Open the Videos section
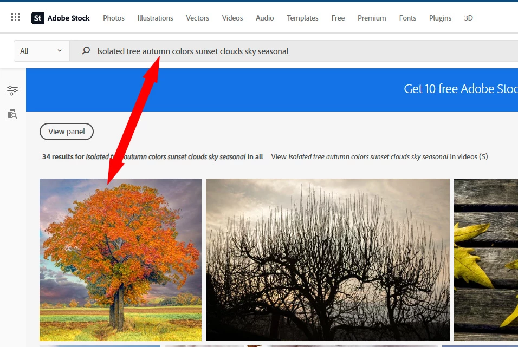The height and width of the screenshot is (347, 518). (x=232, y=18)
